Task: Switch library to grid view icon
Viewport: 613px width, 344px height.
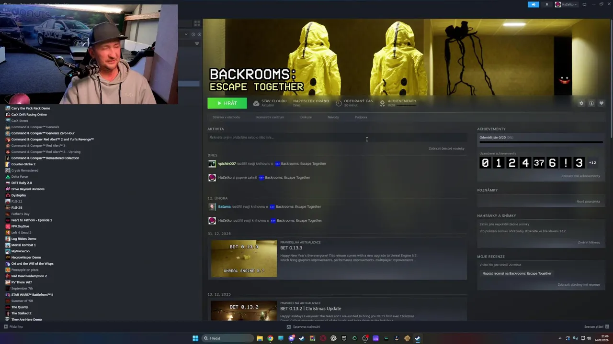Action: 197,23
